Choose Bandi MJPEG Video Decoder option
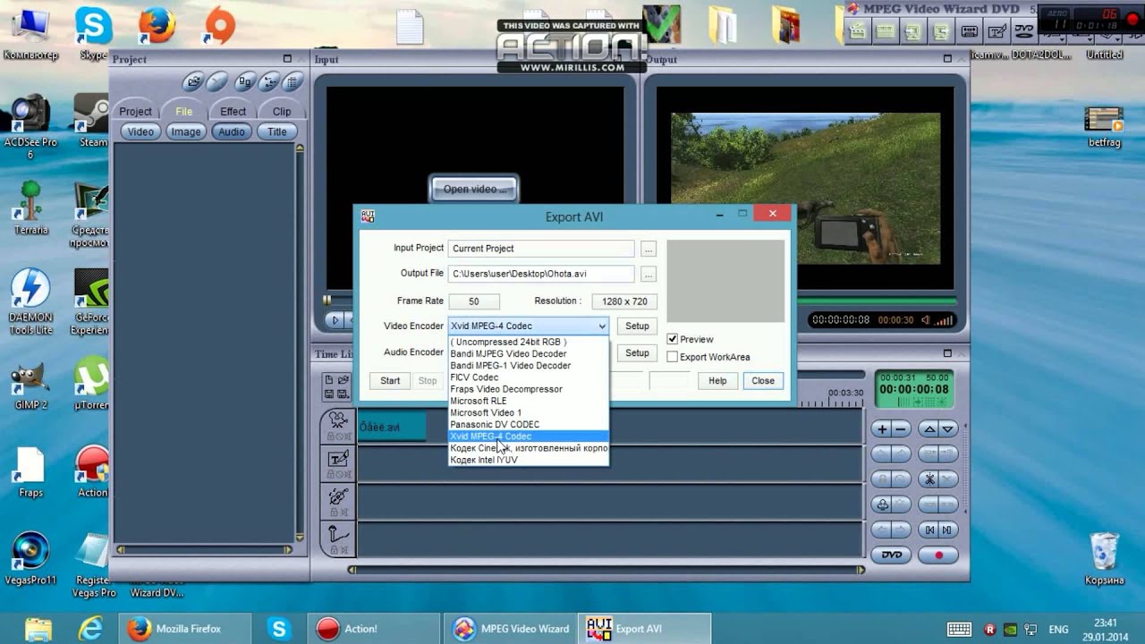Image resolution: width=1145 pixels, height=644 pixels. (528, 353)
